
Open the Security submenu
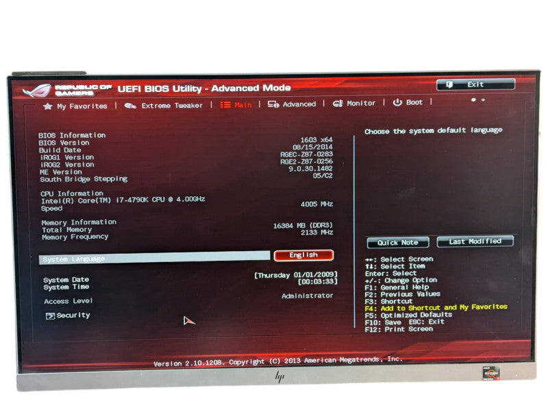pyautogui.click(x=68, y=316)
